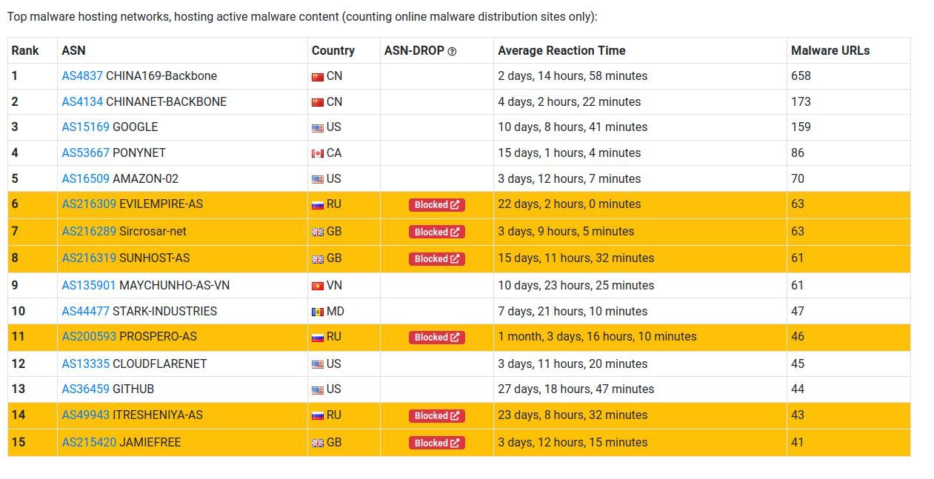
Task: Click the UK flag in Sircrosar-net row
Action: (x=318, y=232)
